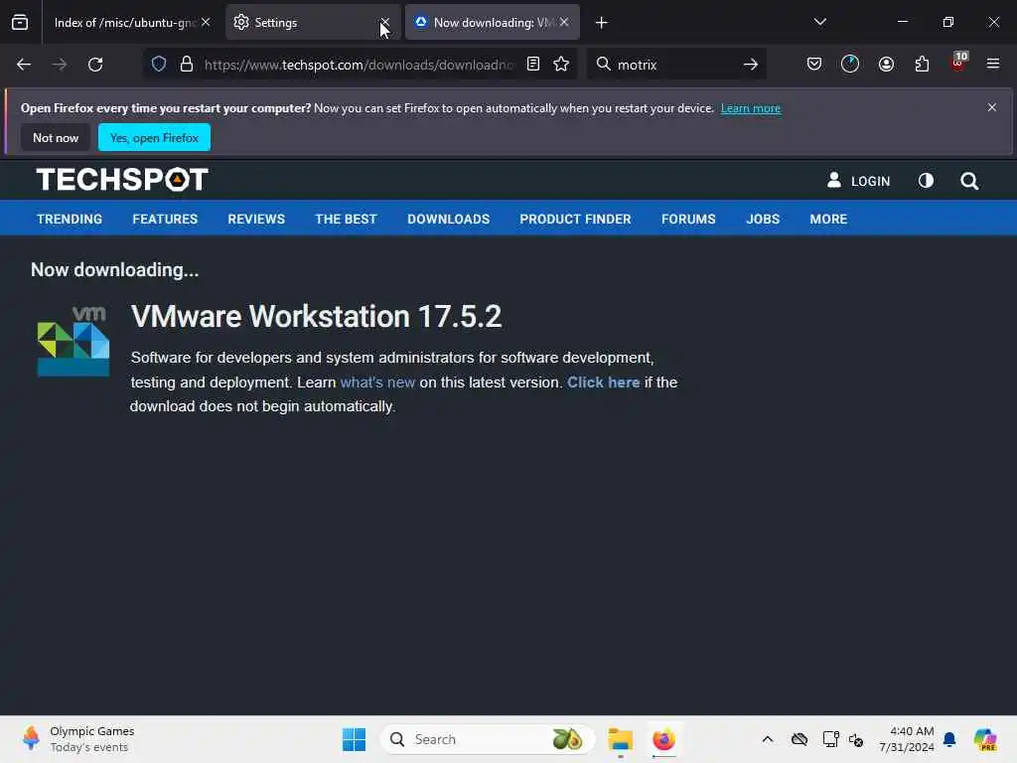Open the extensions puzzle icon

pyautogui.click(x=922, y=65)
